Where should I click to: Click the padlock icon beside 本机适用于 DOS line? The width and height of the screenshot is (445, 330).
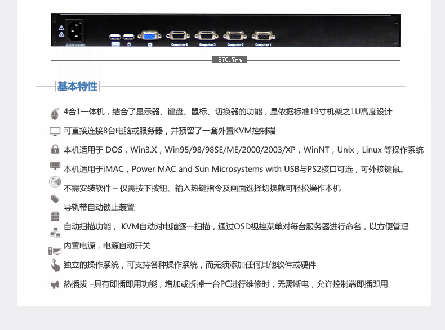(55, 149)
